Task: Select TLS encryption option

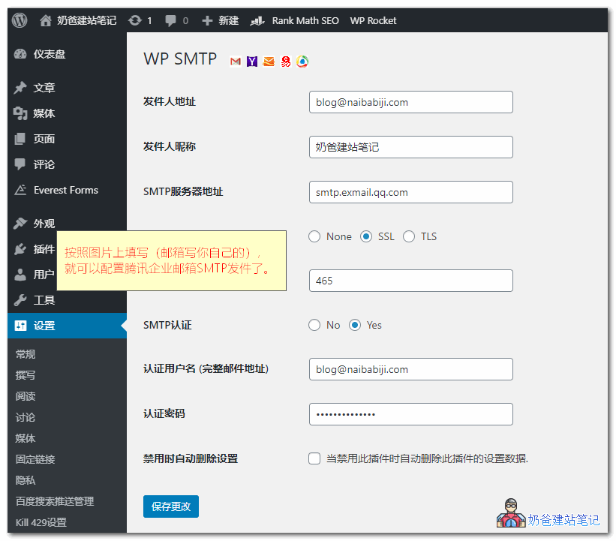Action: (409, 236)
